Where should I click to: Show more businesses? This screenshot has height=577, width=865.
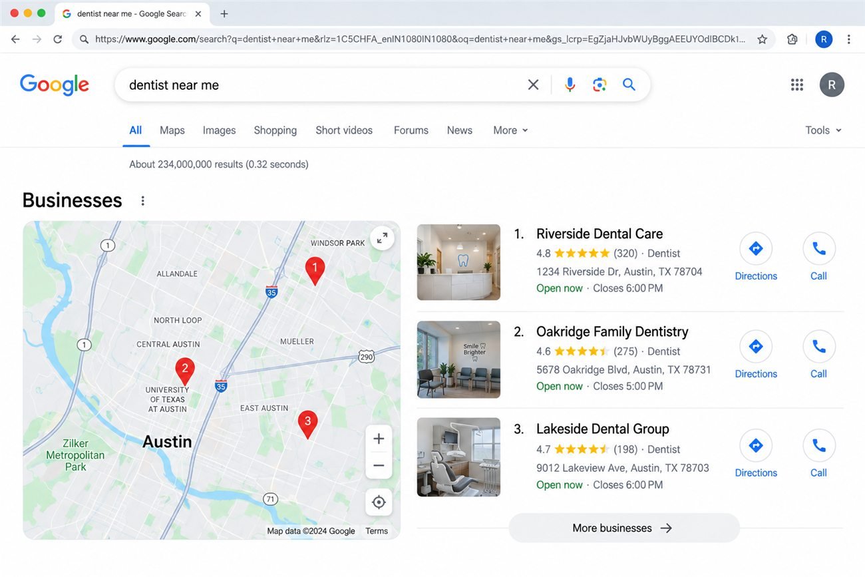pos(624,528)
